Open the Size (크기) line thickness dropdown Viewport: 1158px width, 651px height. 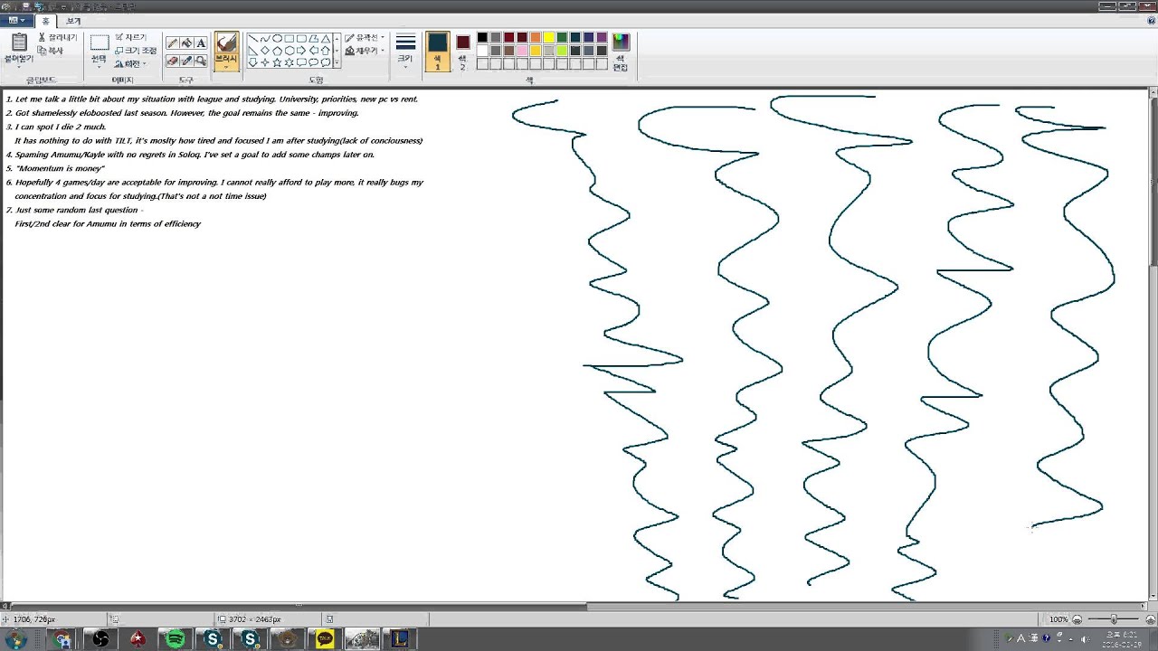pyautogui.click(x=405, y=52)
